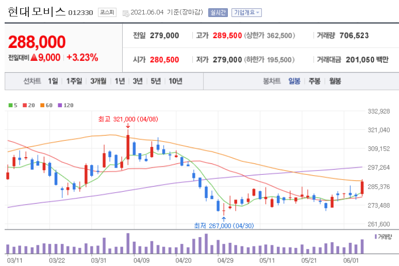Viewport: 399px width, 266px height.
Task: Click the 03/11 date axis label
Action: (x=14, y=260)
